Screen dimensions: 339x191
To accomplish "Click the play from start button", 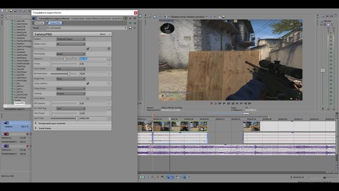I will pyautogui.click(x=220, y=103).
